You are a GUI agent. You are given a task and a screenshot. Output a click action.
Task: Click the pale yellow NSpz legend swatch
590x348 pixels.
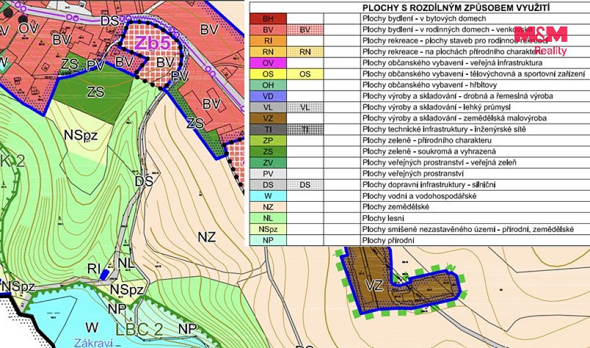coord(268,229)
